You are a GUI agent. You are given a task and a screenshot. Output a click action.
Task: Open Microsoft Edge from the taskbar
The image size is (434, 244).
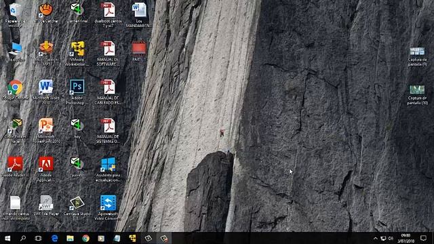pos(54,238)
